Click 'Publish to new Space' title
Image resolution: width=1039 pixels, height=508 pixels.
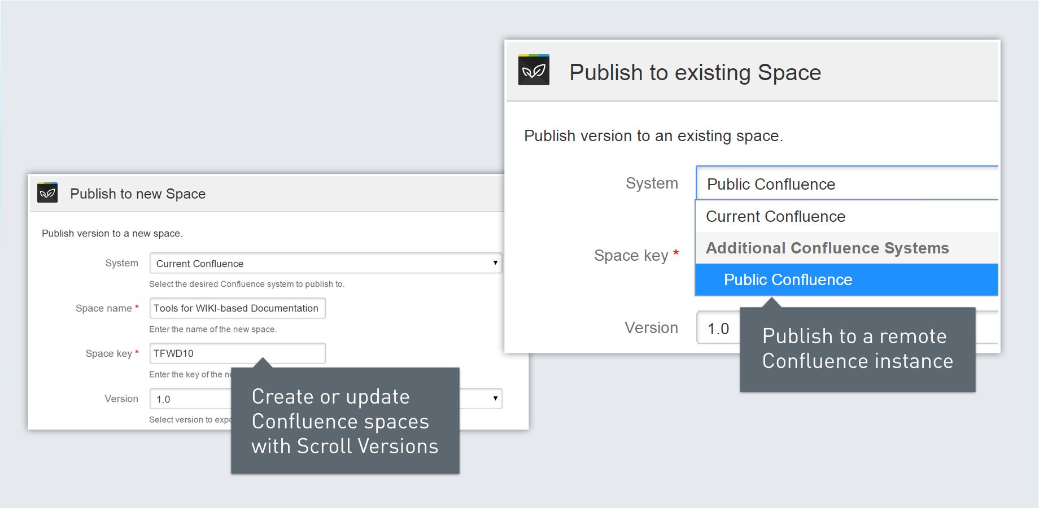[138, 194]
